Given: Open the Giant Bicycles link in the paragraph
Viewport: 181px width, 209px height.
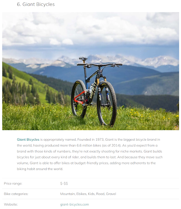Looking at the screenshot, I should 28,140.
